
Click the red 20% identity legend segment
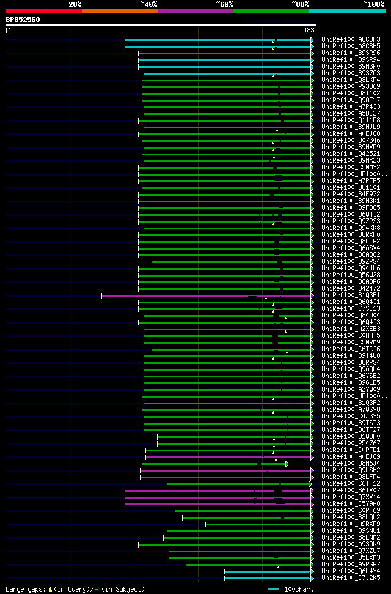(x=44, y=11)
